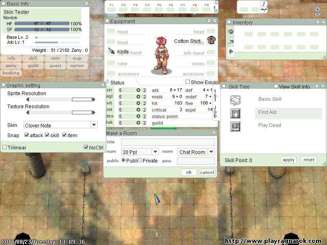Collapse the Status section expander
The image size is (327, 245).
coord(108,81)
